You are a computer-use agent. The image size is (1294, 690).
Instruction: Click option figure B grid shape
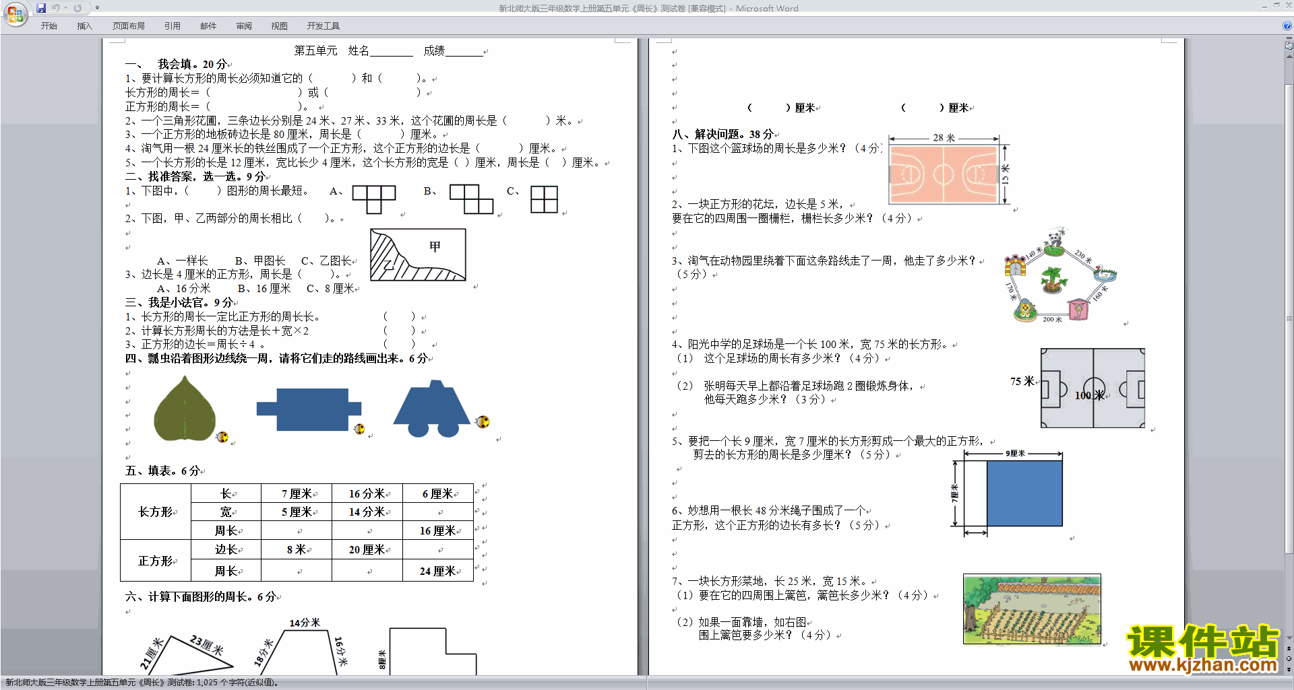(472, 199)
